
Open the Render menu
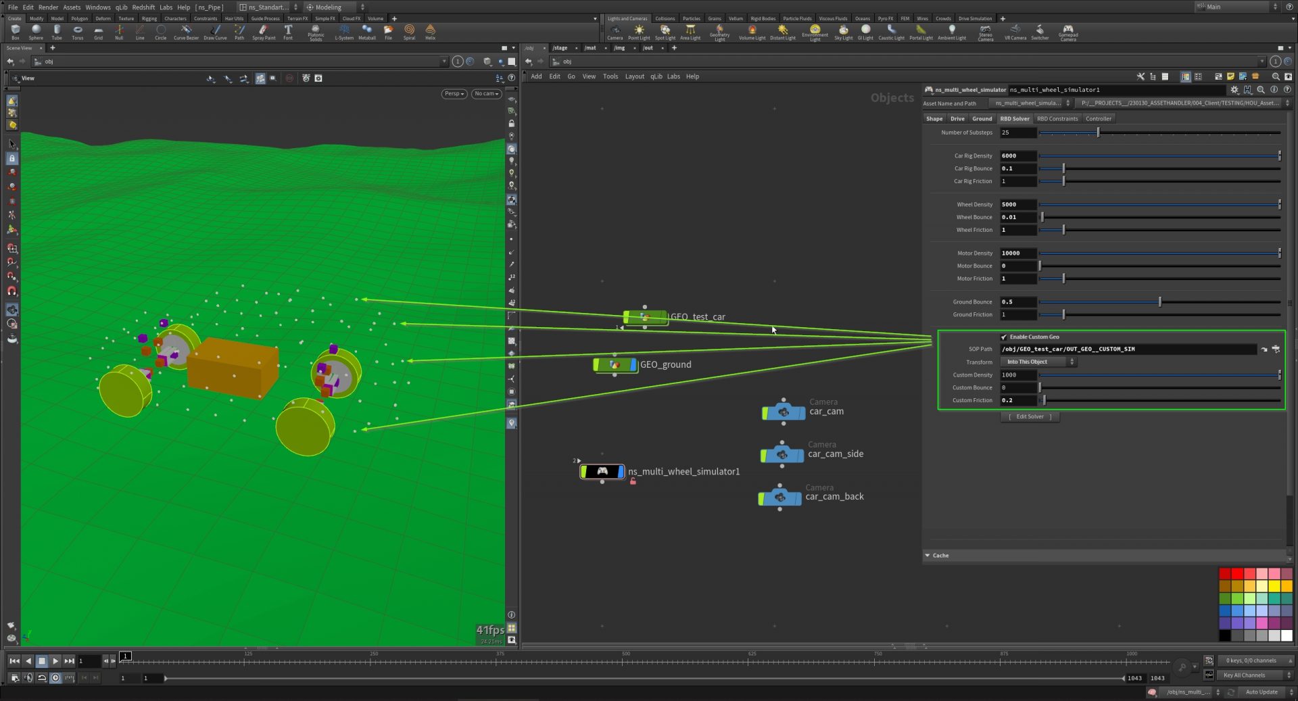48,7
